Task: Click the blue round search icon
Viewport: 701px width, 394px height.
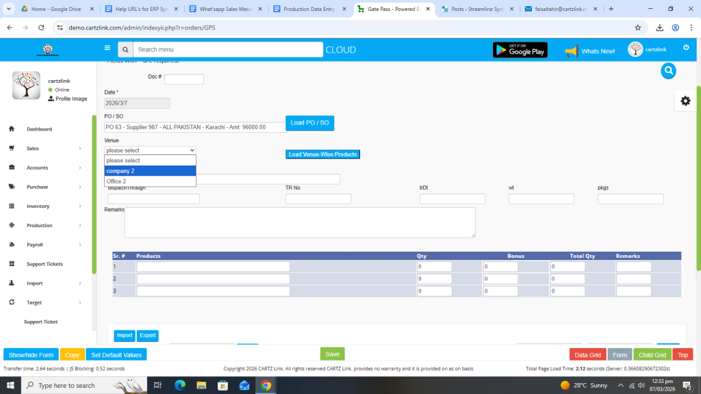Action: 669,70
